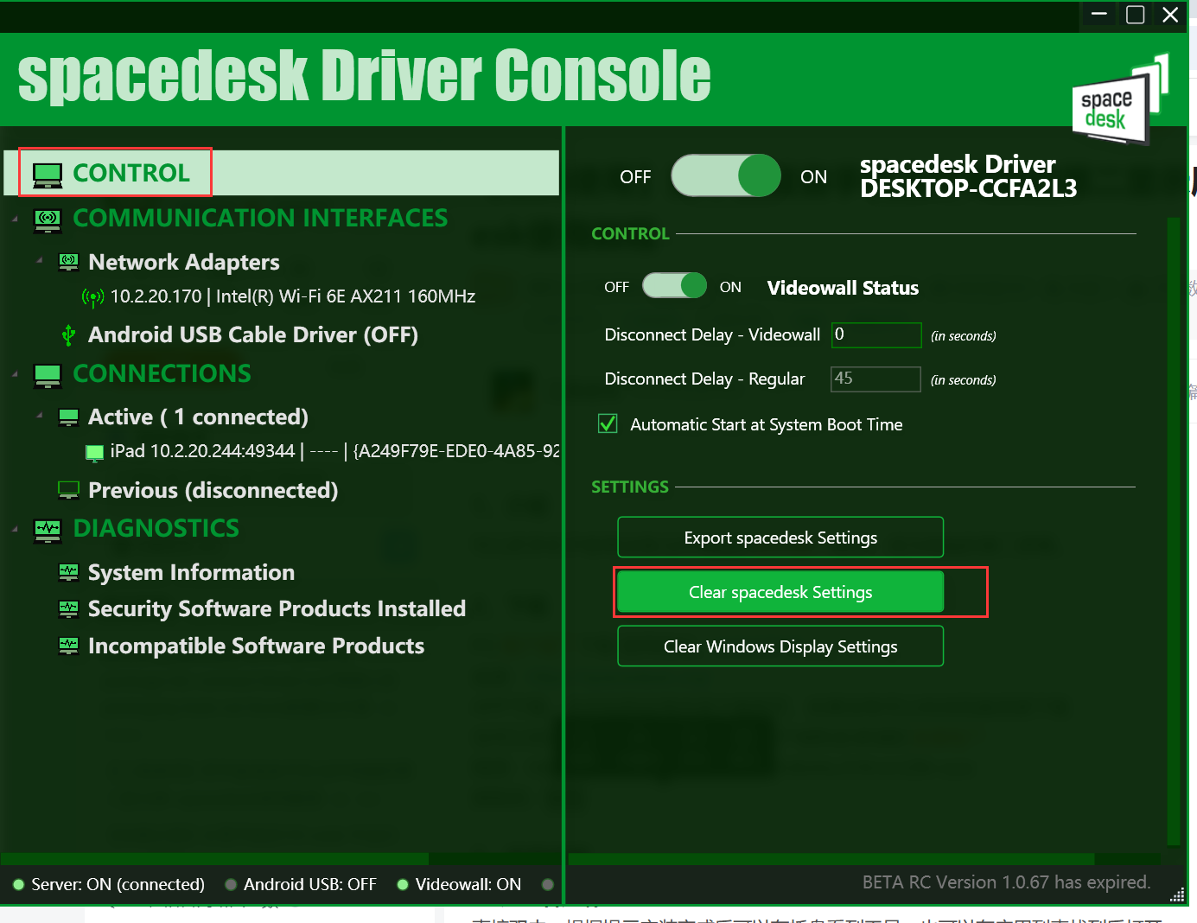Click the Disconnect Delay - Regular input field
The width and height of the screenshot is (1197, 923).
876,379
